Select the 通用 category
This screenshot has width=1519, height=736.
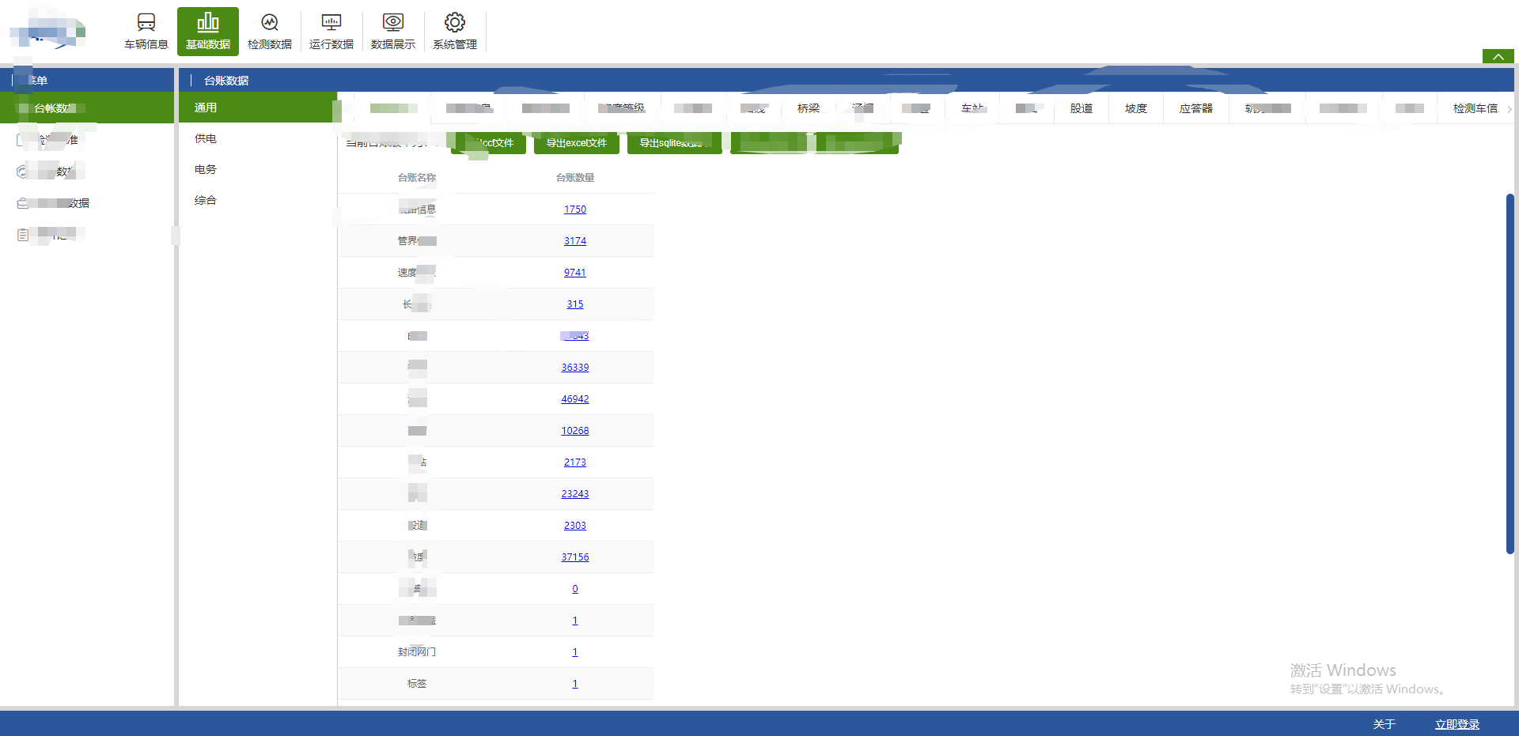[x=258, y=108]
